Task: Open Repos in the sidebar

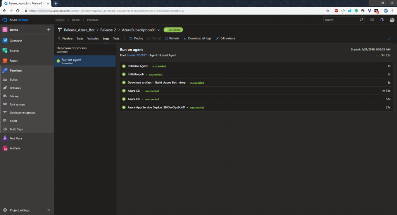Action: tap(14, 61)
